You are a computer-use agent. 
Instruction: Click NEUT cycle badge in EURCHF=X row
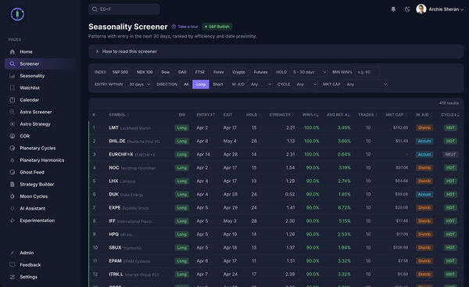click(x=450, y=154)
